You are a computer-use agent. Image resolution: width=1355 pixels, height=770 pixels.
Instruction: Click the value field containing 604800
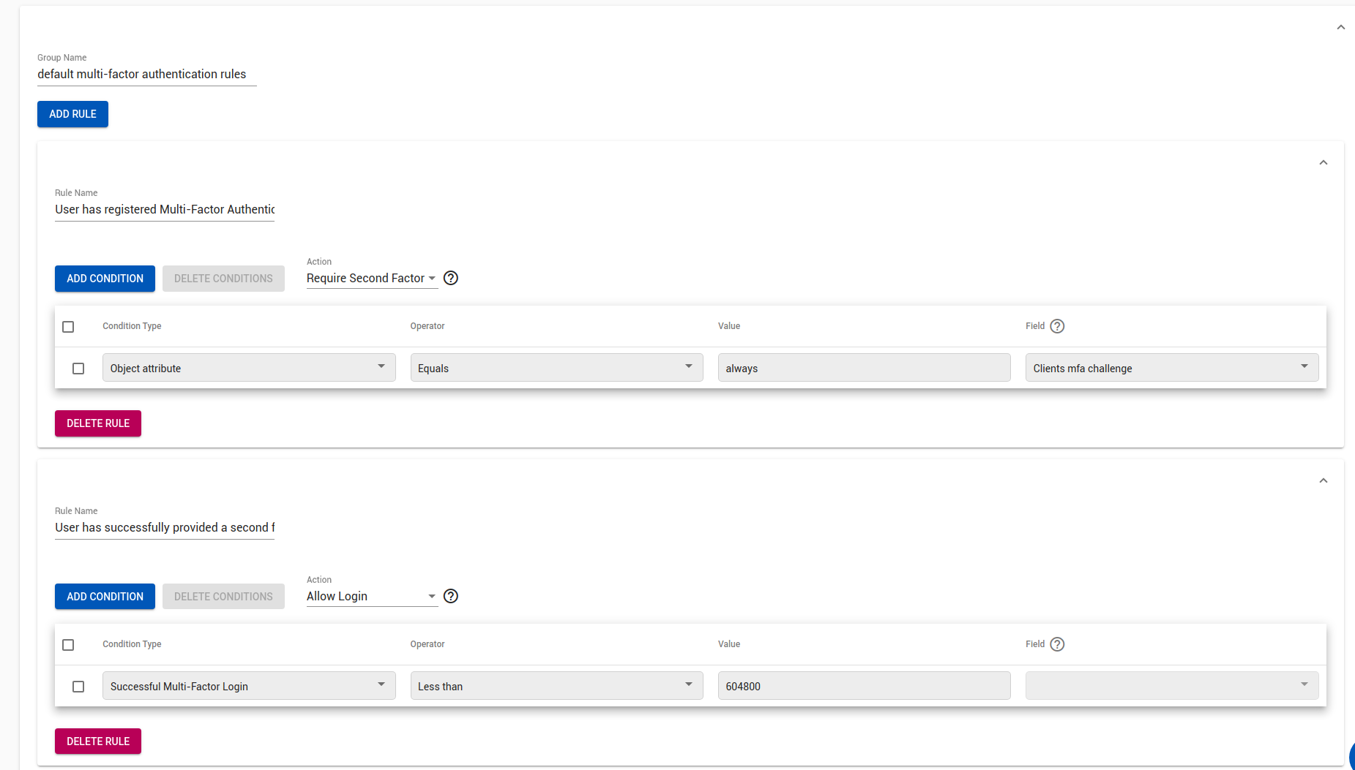[864, 686]
